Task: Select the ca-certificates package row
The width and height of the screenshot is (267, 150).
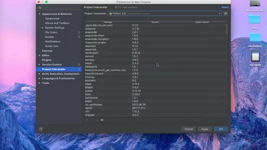Action: coord(155,105)
